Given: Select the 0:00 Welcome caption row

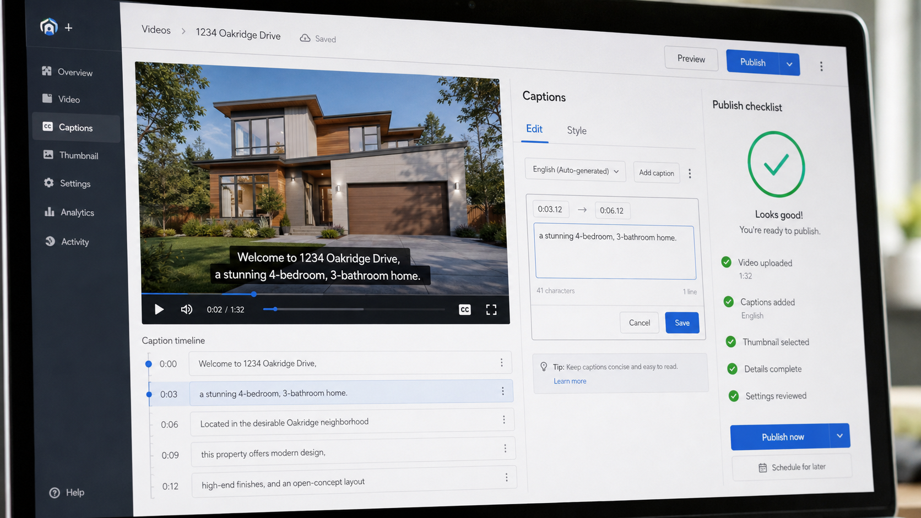Looking at the screenshot, I should click(x=350, y=363).
